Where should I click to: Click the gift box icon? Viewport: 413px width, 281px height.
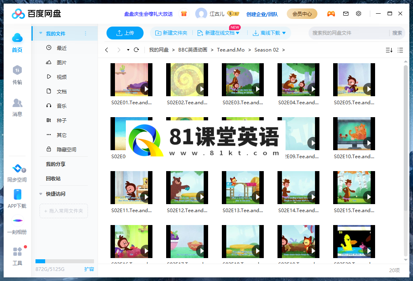coord(184,14)
